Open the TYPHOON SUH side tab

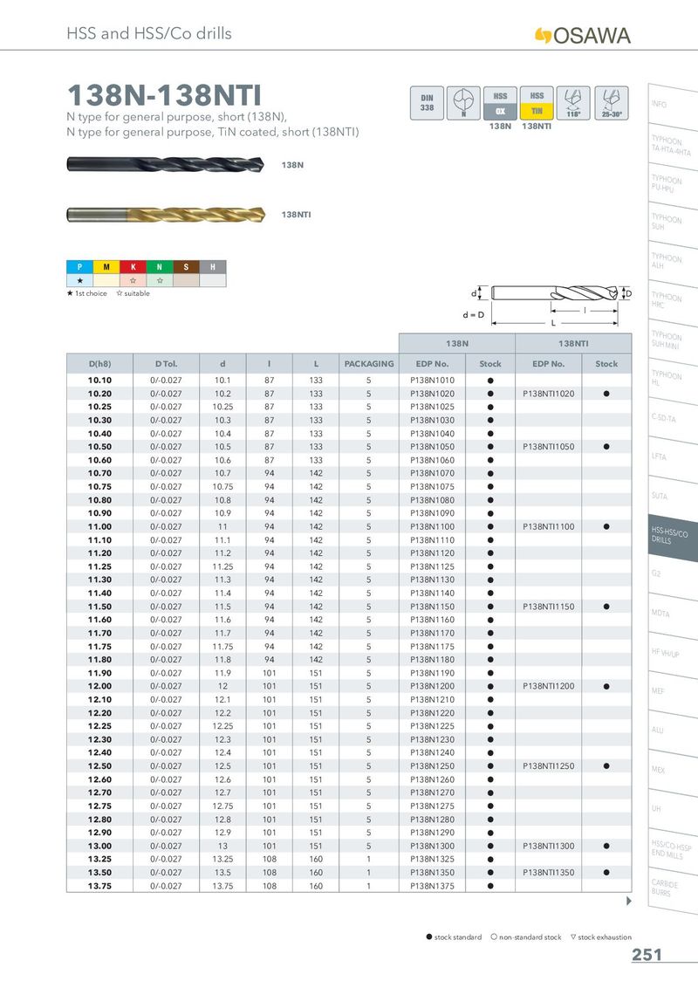672,223
